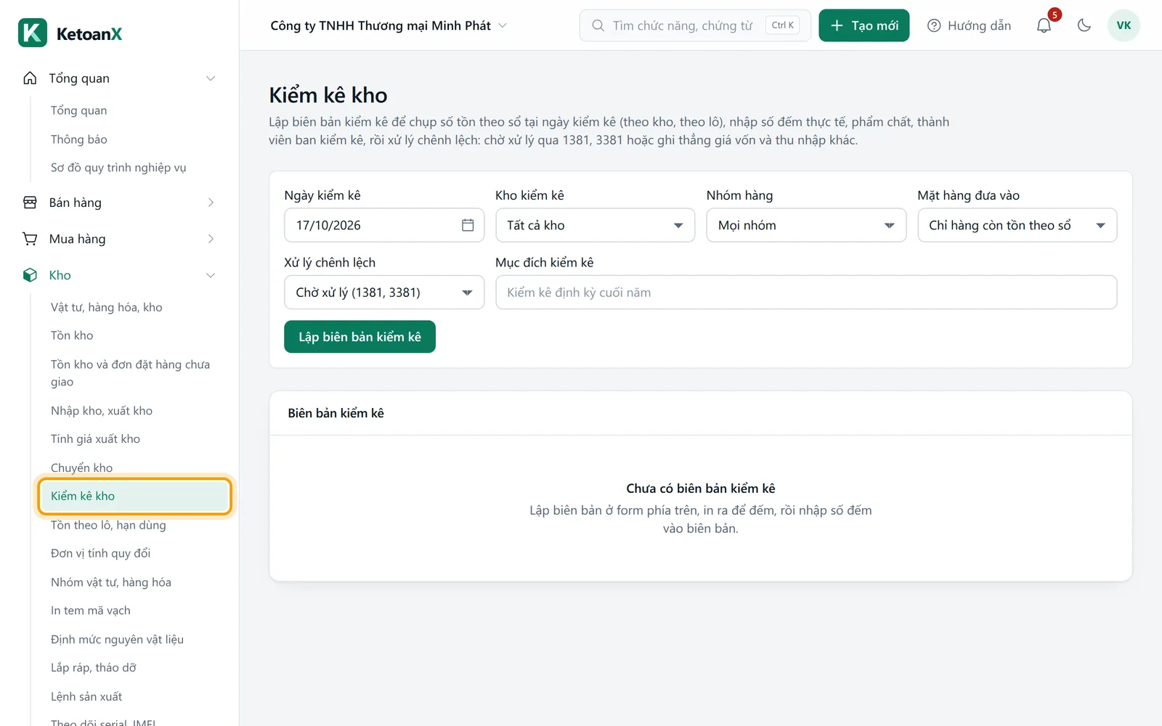Screen dimensions: 1162x726
Task: Collapse the Kho section chevron
Action: click(211, 275)
